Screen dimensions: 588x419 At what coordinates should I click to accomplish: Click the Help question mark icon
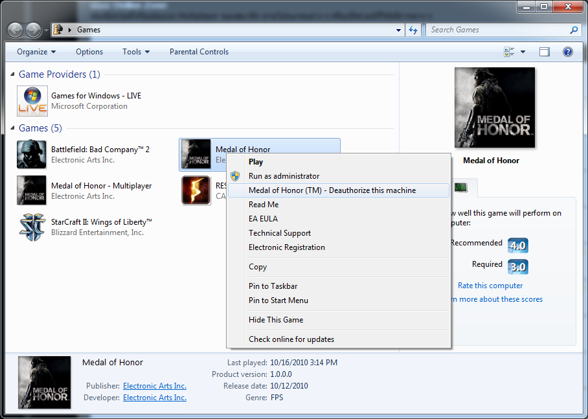pos(568,52)
